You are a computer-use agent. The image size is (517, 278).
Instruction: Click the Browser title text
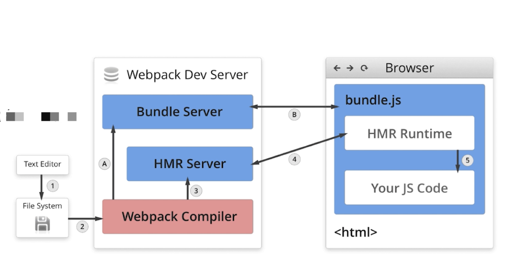[x=410, y=68]
